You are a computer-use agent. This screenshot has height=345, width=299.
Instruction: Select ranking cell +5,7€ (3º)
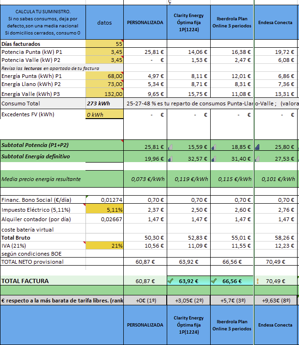click(232, 300)
